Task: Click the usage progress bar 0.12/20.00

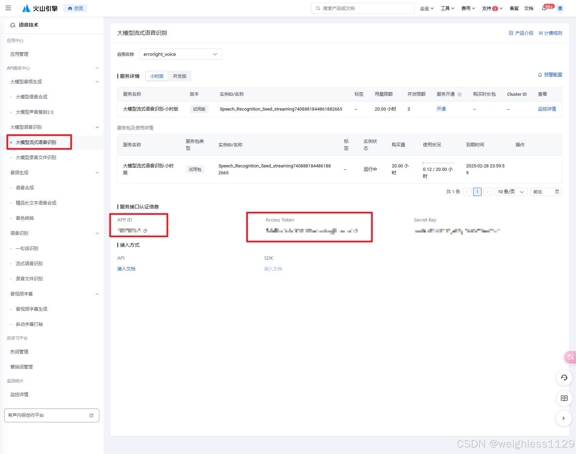Action: click(x=438, y=163)
